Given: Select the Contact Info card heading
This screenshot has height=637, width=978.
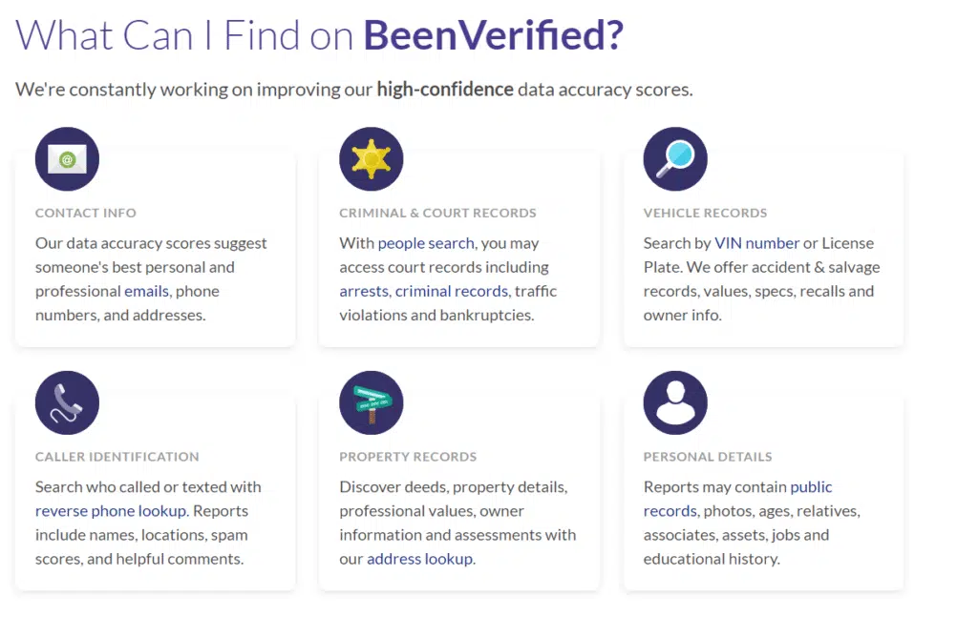Looking at the screenshot, I should [x=86, y=213].
